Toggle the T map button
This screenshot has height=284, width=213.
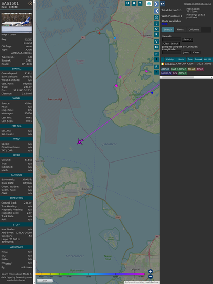[140, 3]
